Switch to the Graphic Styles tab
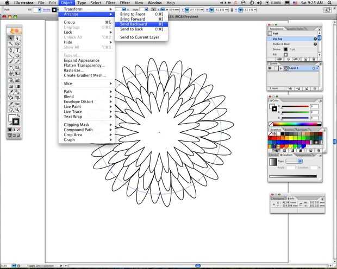 [x=295, y=29]
